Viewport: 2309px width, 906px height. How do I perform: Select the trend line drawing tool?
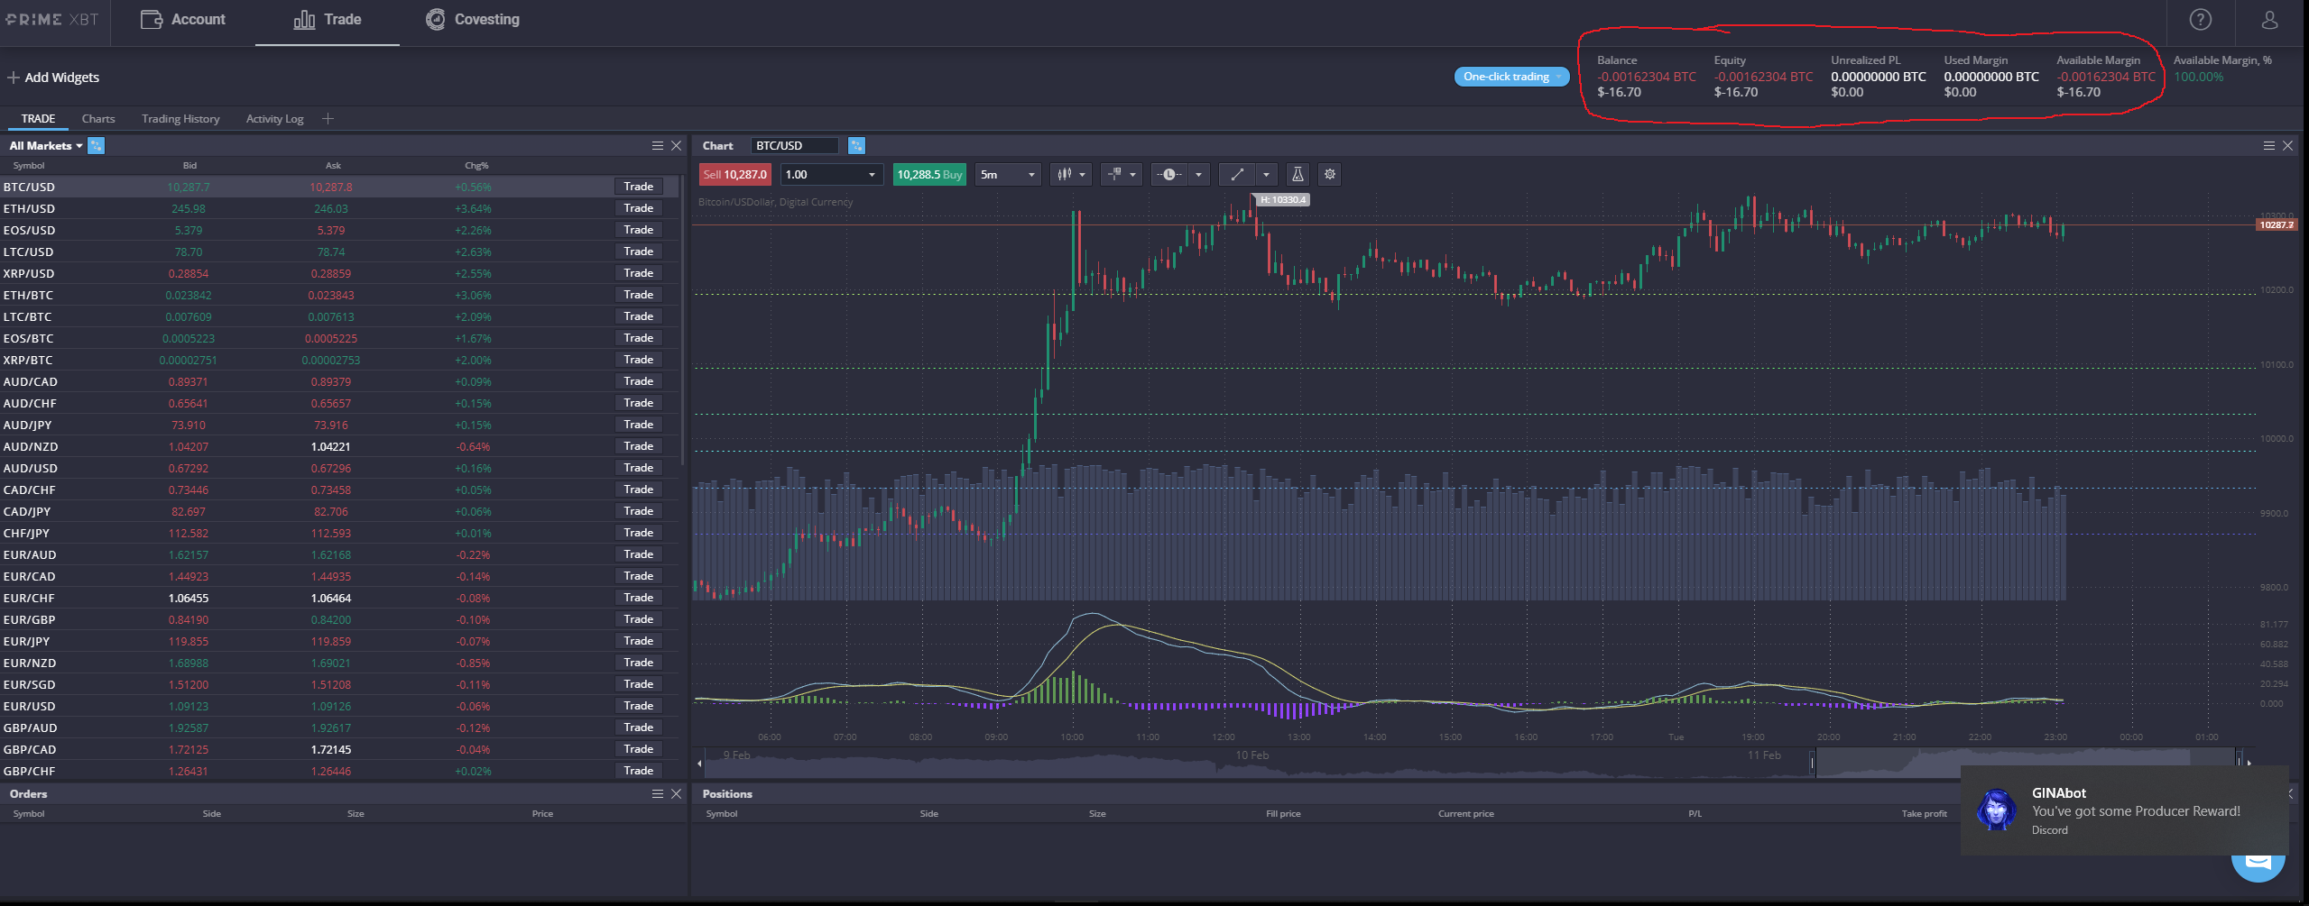click(x=1237, y=175)
